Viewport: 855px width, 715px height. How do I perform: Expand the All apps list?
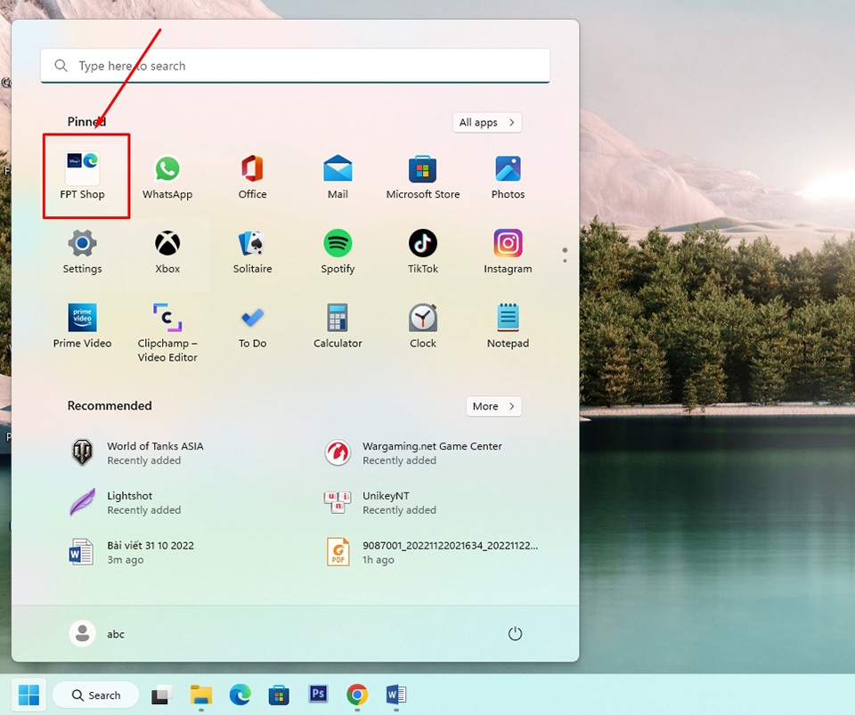pyautogui.click(x=486, y=122)
